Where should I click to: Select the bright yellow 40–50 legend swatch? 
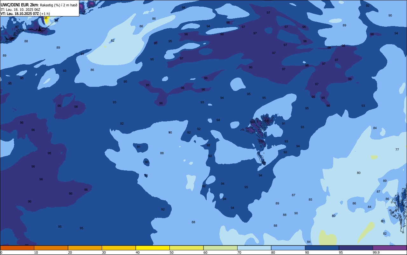click(x=153, y=248)
